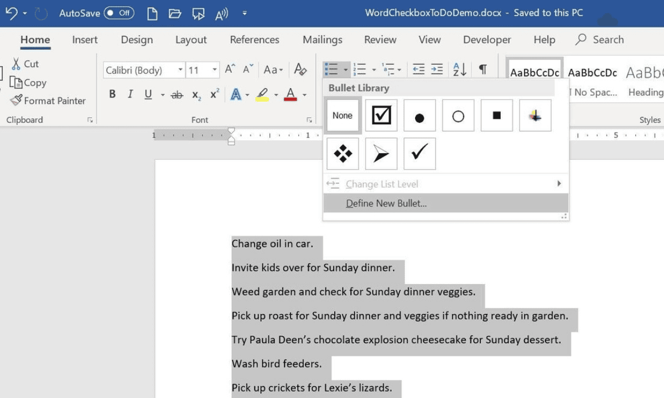Screen dimensions: 664x398
Task: Apply strikethrough formatting
Action: (x=177, y=95)
